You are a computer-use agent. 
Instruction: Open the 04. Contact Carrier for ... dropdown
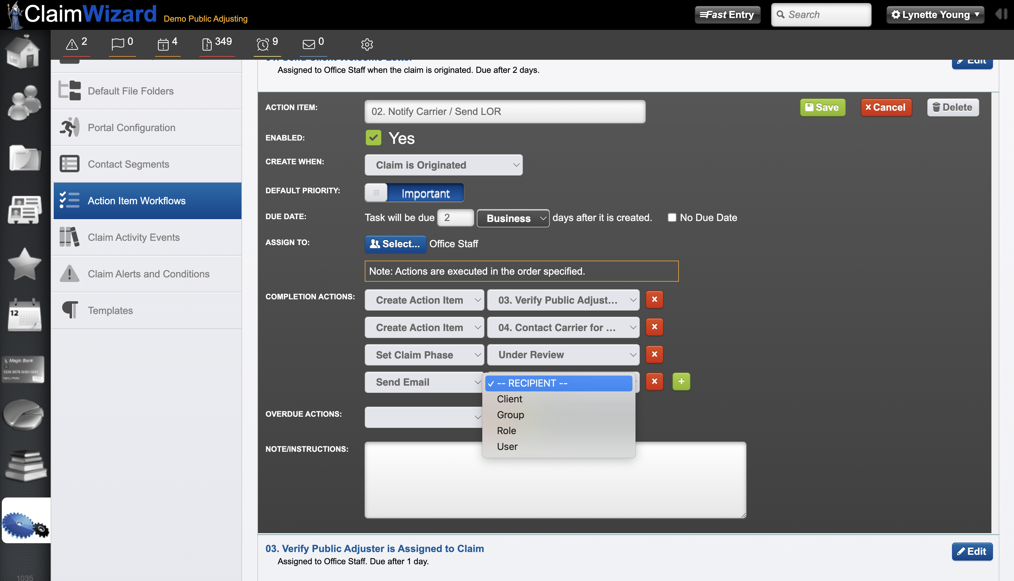(563, 327)
